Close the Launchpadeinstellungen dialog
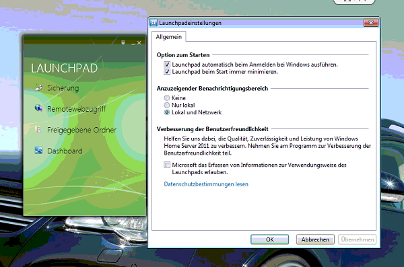This screenshot has height=267, width=404. click(371, 23)
